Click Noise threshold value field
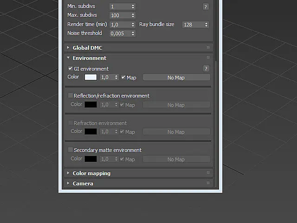This screenshot has width=297, height=223. [120, 33]
